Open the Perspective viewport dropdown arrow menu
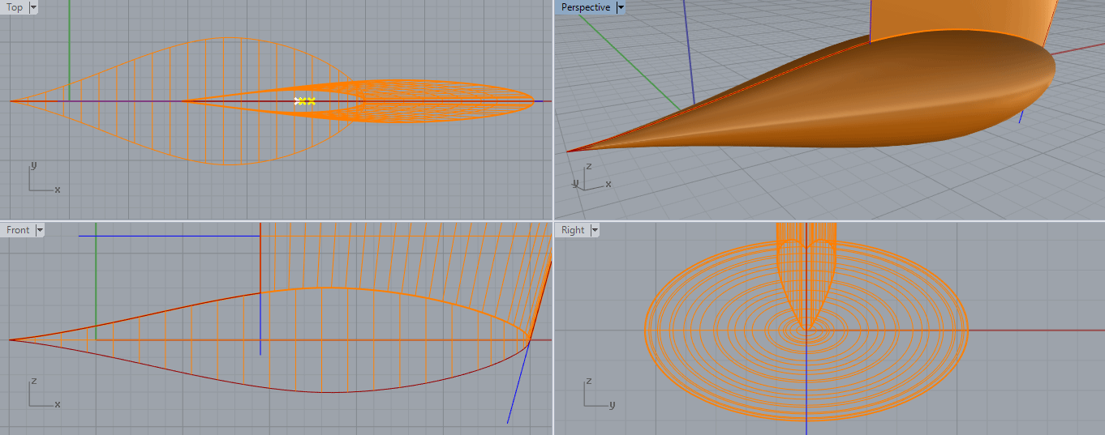 point(621,7)
